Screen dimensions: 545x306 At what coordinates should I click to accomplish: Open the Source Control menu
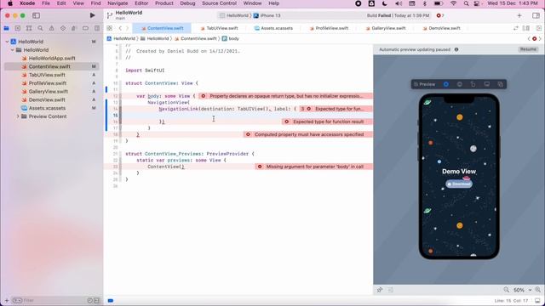coord(219,3)
